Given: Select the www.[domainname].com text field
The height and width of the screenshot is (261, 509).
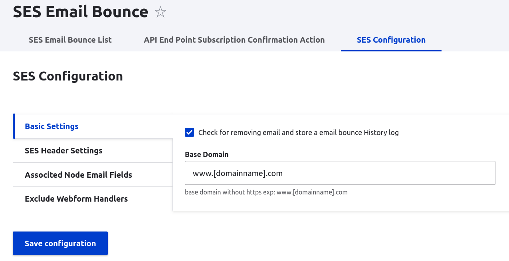Looking at the screenshot, I should (340, 173).
